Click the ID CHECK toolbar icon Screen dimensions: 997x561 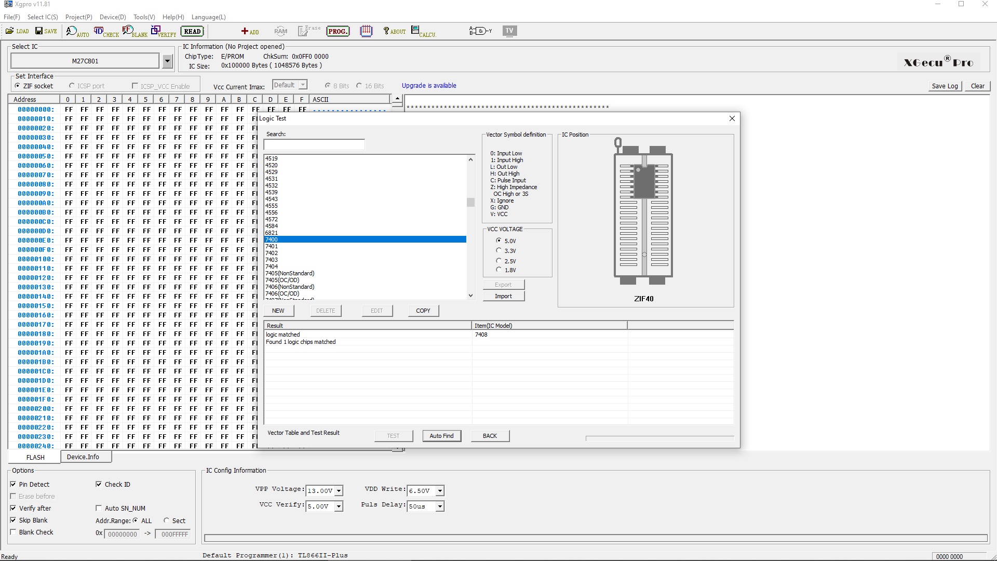tap(106, 32)
